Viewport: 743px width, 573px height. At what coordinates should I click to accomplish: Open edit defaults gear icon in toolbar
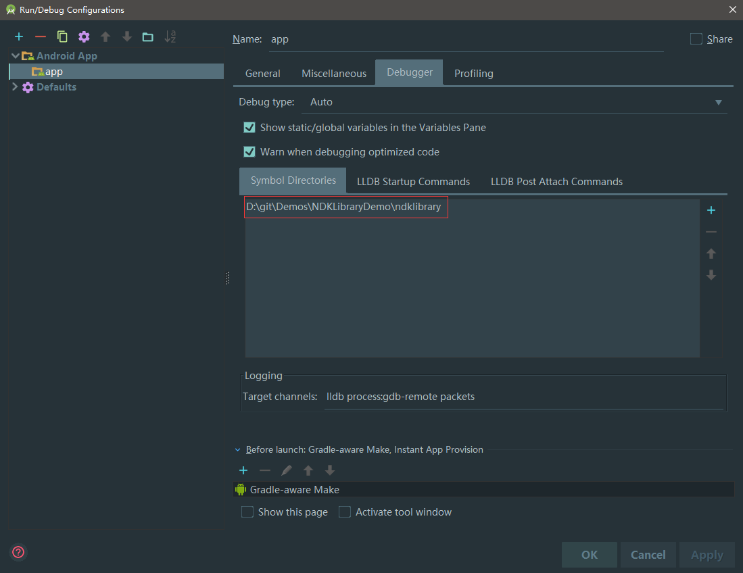84,36
